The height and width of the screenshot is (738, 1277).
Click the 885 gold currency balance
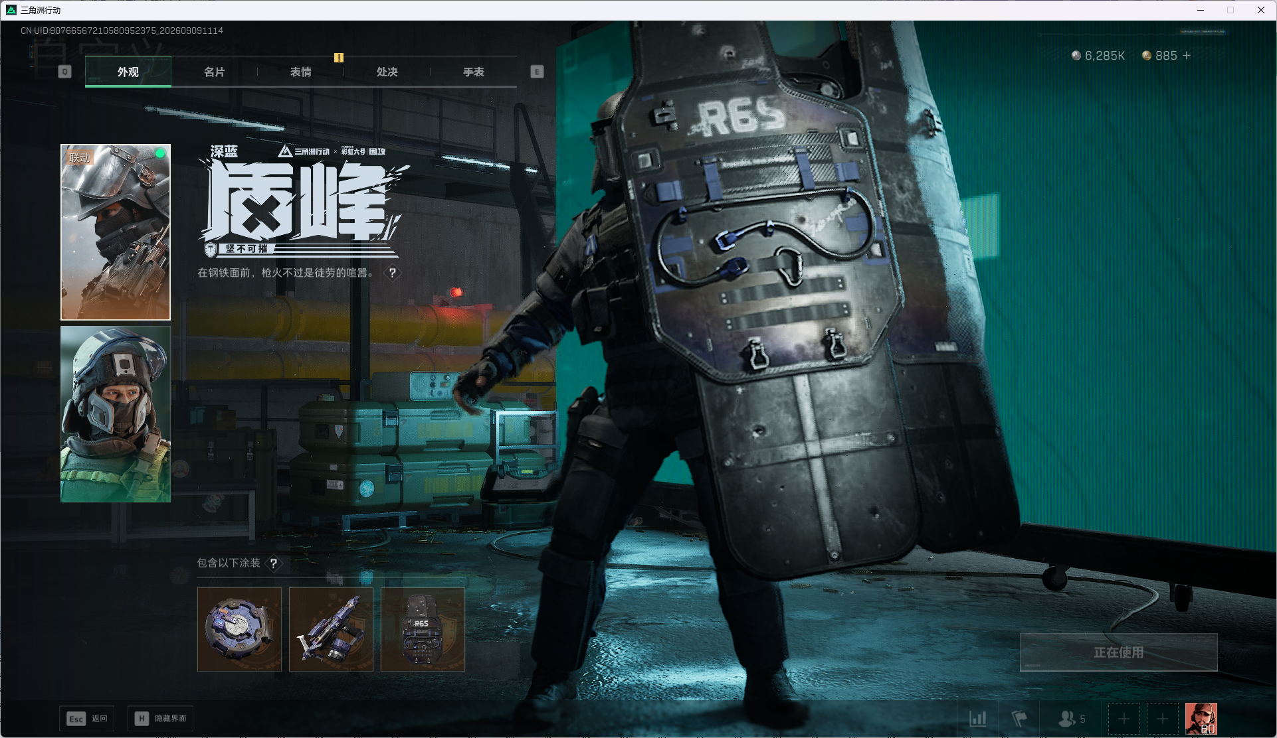tap(1159, 56)
